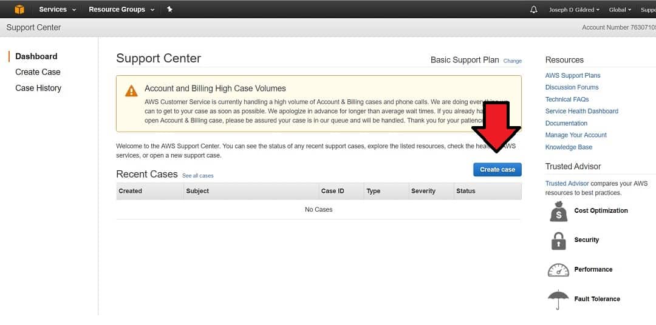Open the Technical FAQs link
Viewport: 656px width, 325px height.
point(567,99)
